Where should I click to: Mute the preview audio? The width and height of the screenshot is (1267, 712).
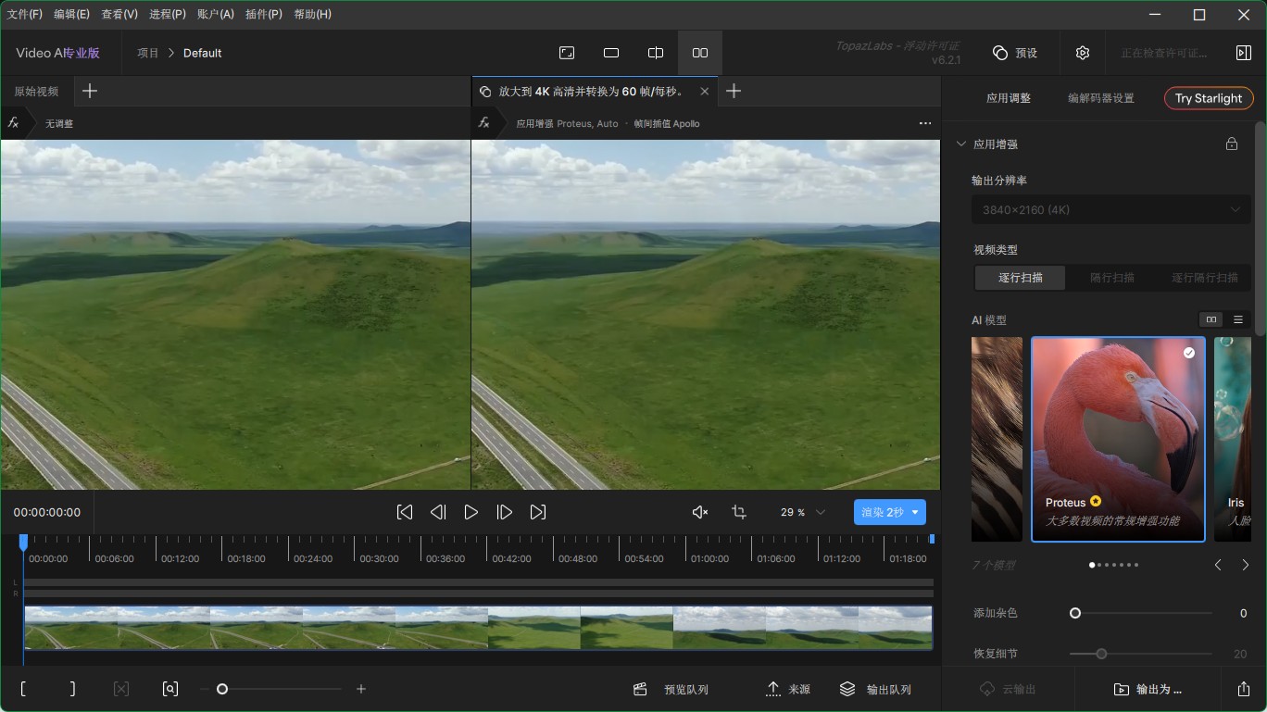(700, 512)
